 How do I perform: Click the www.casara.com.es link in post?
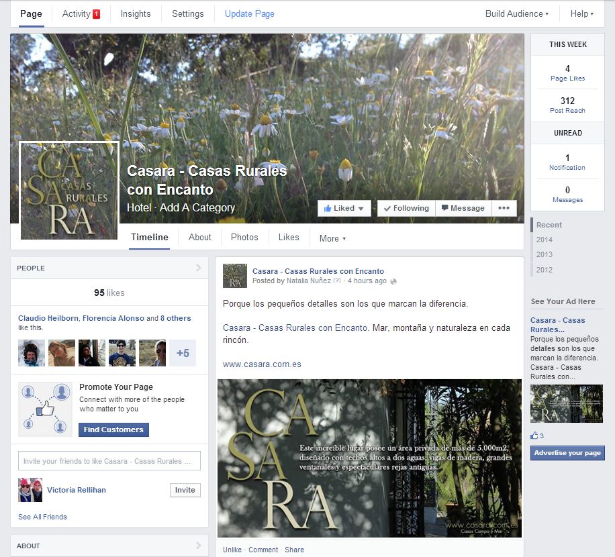(x=262, y=364)
